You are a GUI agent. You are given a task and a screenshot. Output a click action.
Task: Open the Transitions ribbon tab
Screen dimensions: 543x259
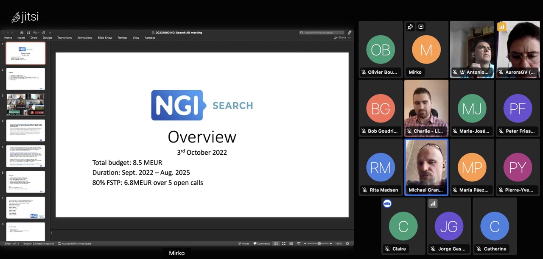(64, 38)
